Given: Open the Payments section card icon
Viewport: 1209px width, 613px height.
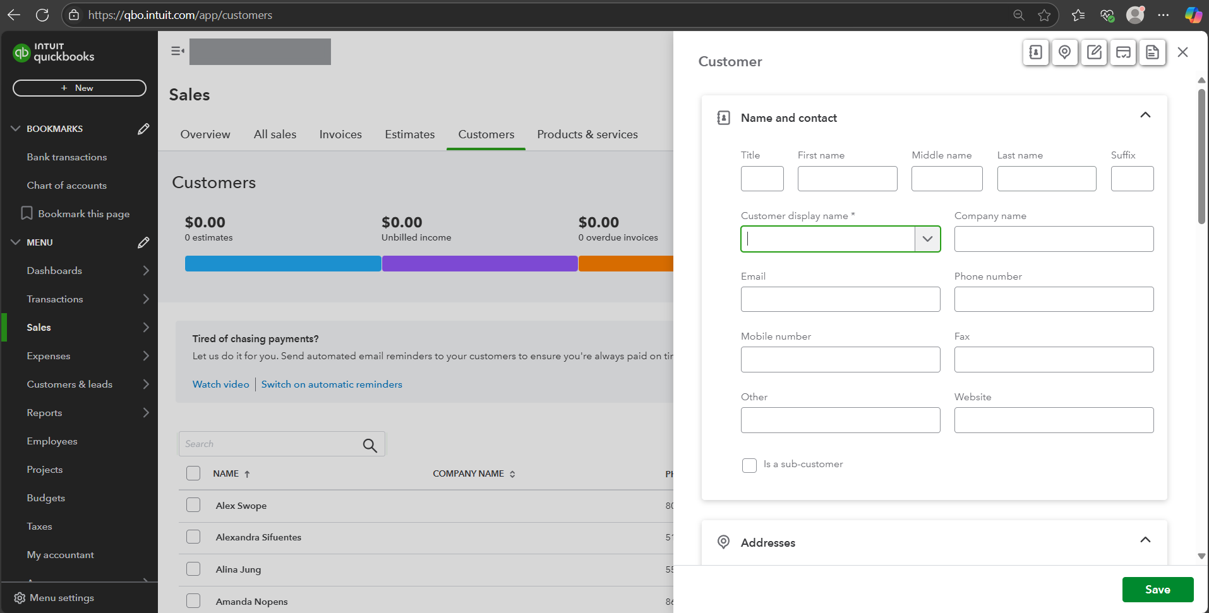Looking at the screenshot, I should click(1123, 52).
